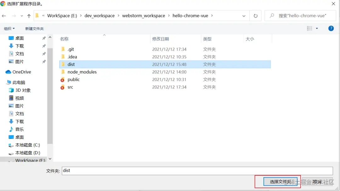Click the 文件夹 name input field
This screenshot has height=191, width=340.
coord(197,171)
